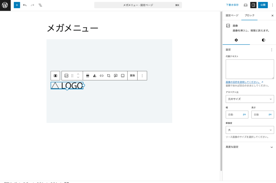Crop the selected image

108,76
